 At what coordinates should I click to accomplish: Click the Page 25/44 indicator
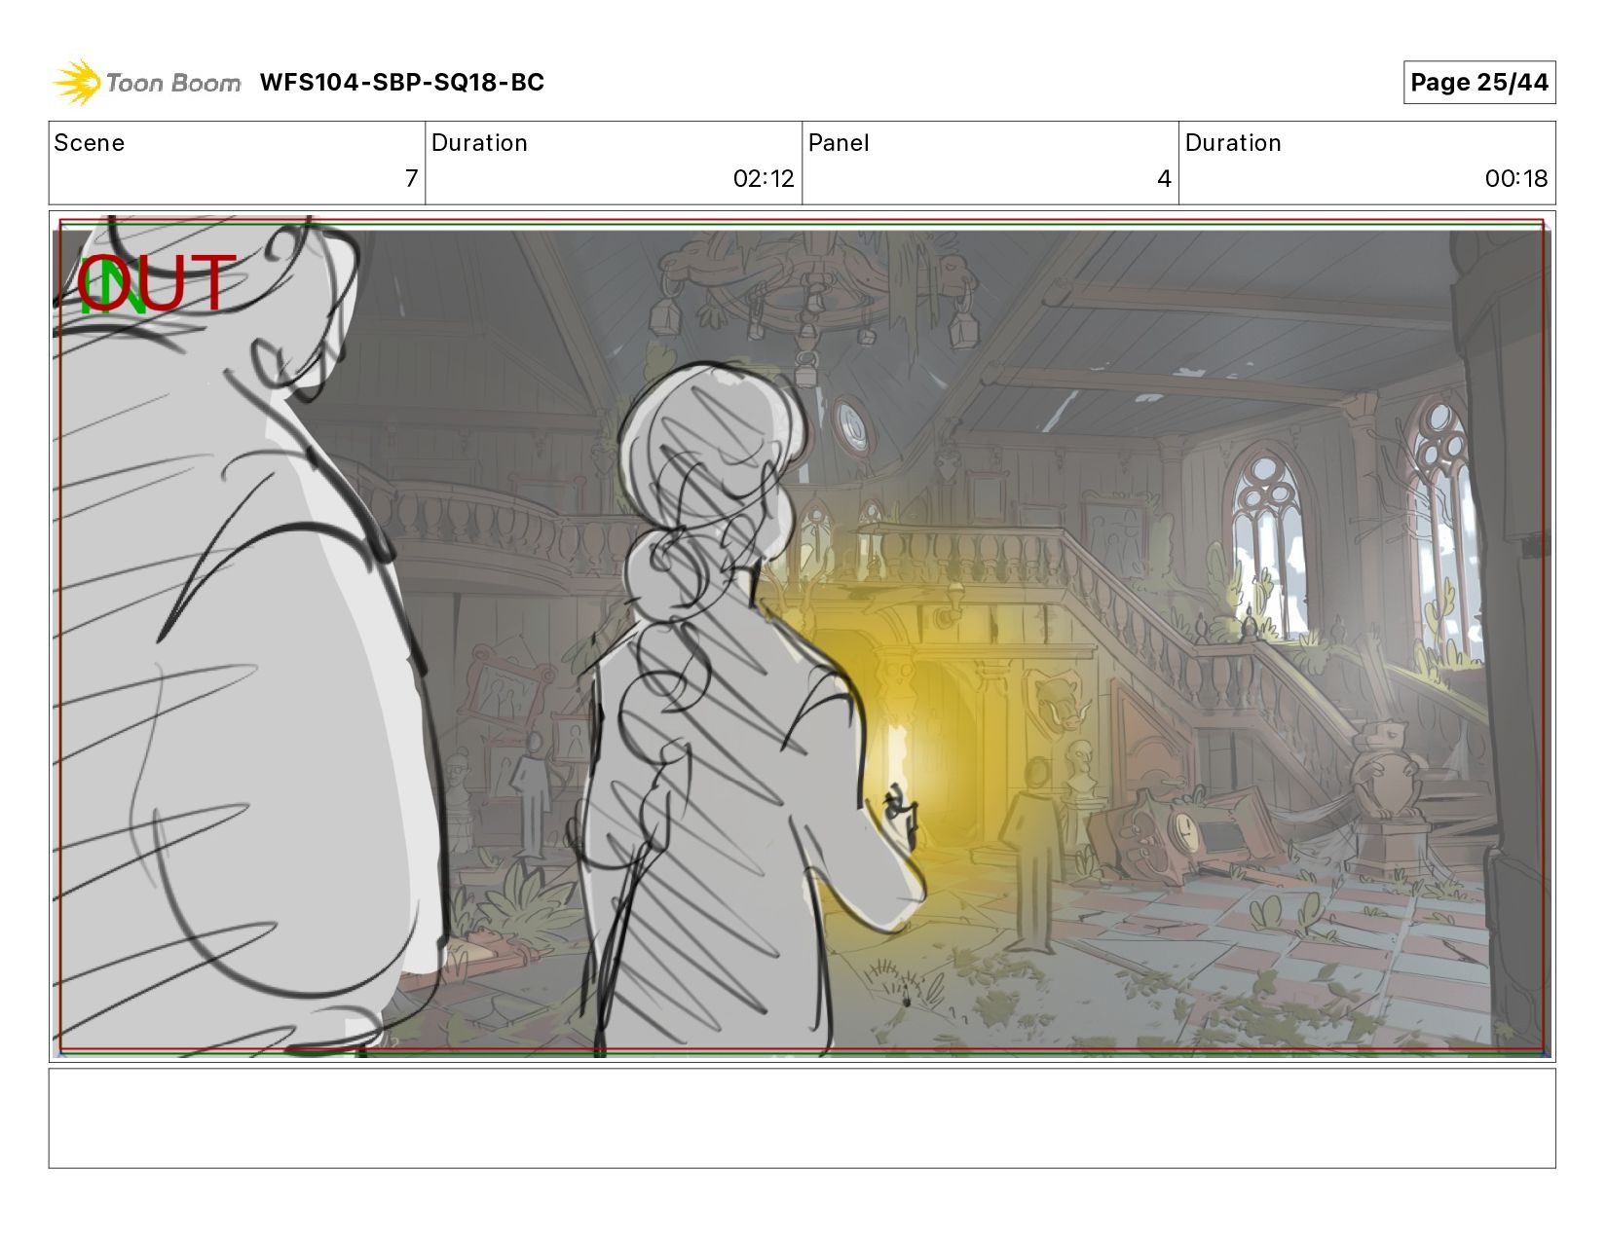point(1478,83)
